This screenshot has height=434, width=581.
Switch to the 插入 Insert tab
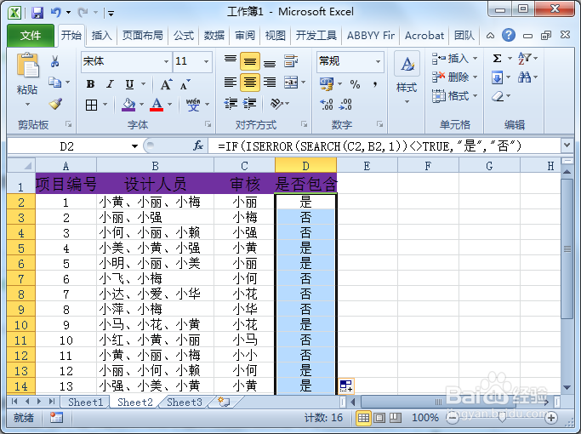click(x=101, y=36)
